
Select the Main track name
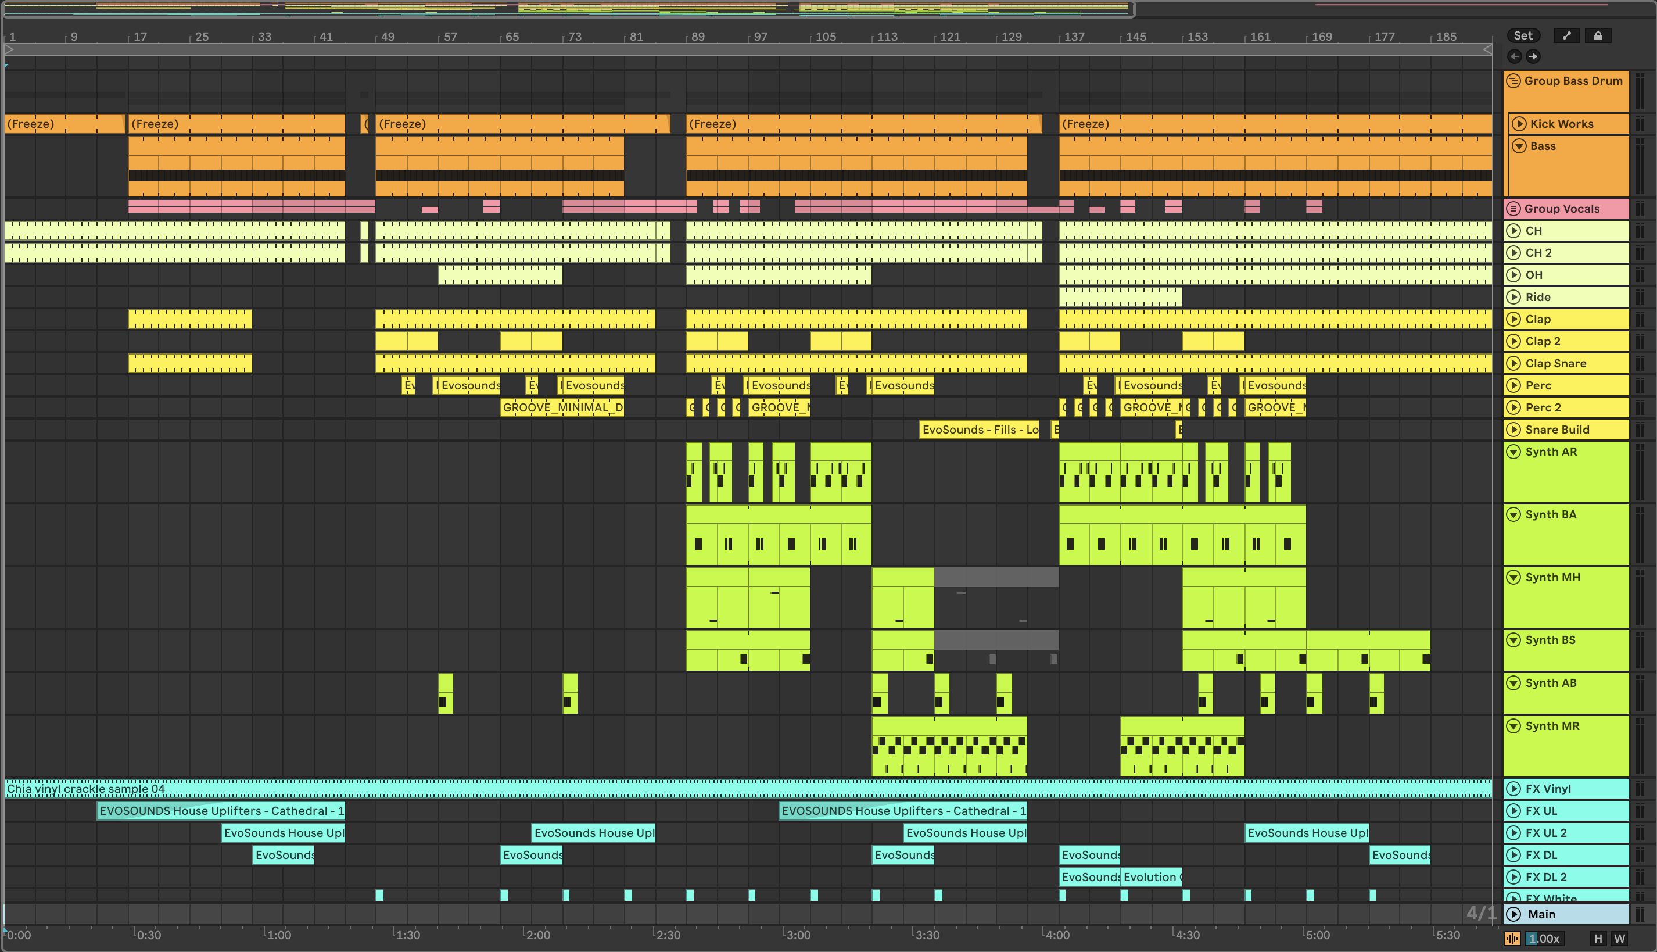pos(1541,915)
